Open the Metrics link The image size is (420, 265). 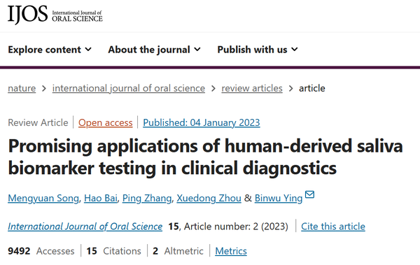231,251
